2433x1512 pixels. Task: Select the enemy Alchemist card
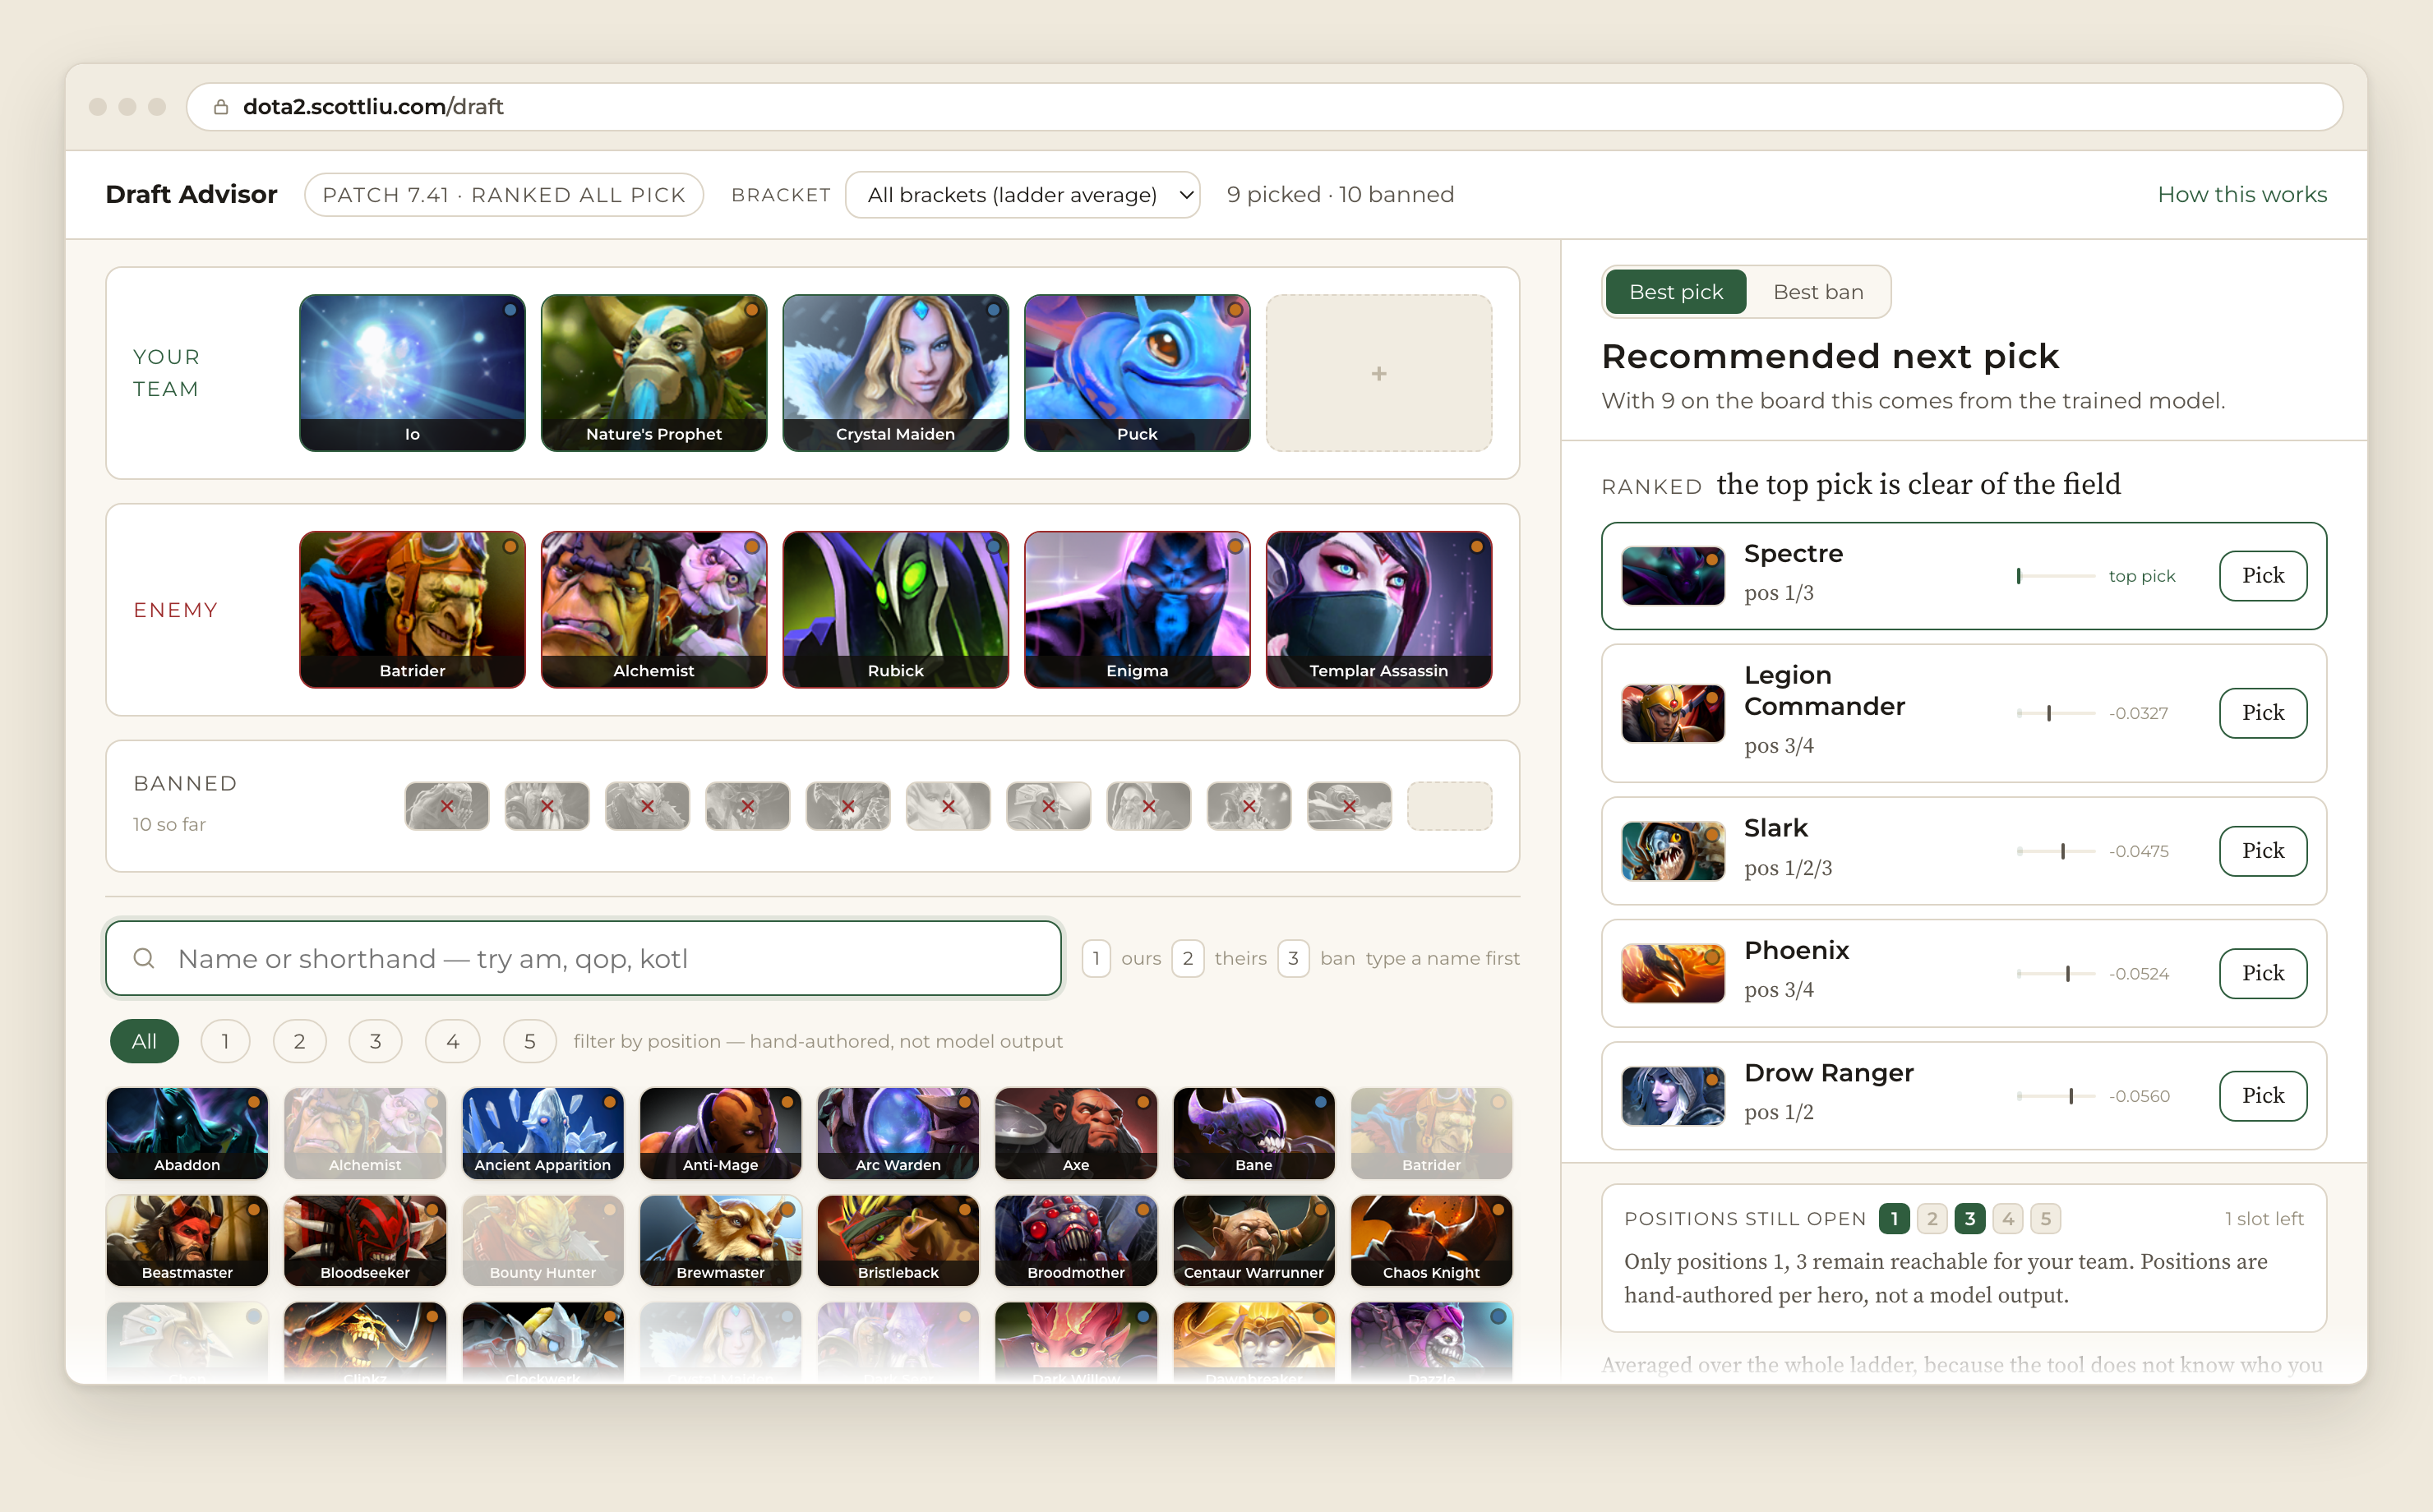point(654,610)
